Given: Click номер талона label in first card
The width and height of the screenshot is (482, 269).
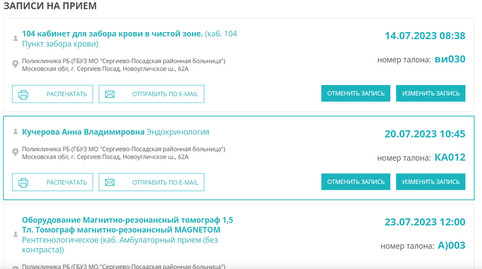Looking at the screenshot, I should point(404,60).
